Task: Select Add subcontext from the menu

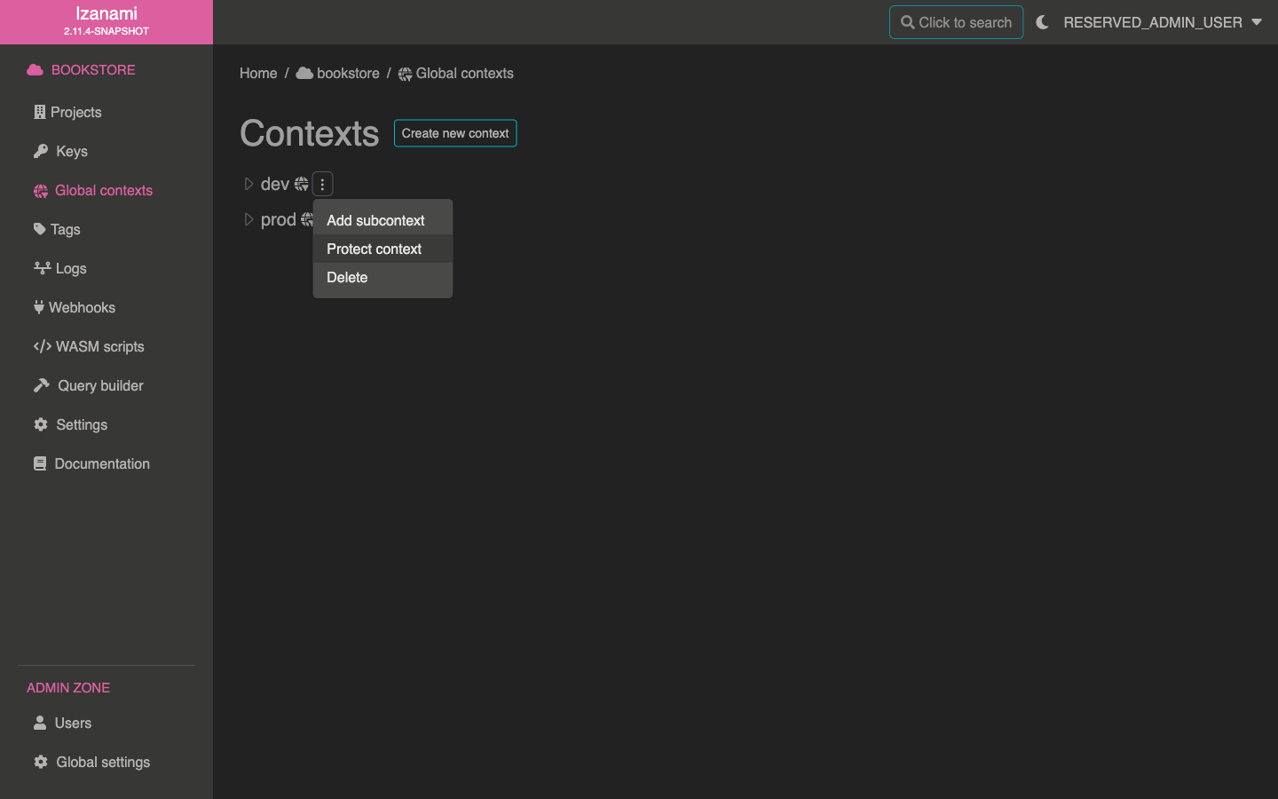Action: click(375, 220)
